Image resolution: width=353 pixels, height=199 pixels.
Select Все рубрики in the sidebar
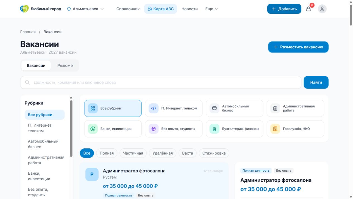(x=45, y=115)
